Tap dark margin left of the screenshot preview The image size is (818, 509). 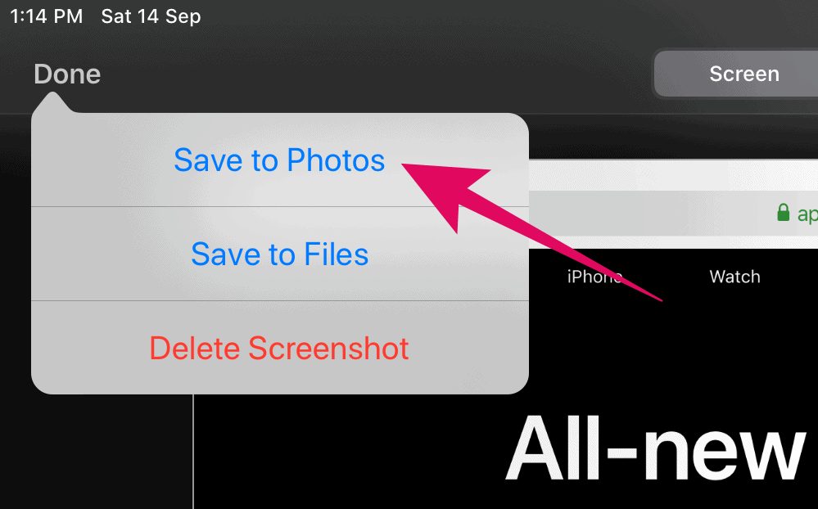(x=96, y=451)
